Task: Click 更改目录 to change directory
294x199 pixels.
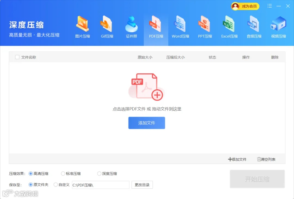Action: 142,185
